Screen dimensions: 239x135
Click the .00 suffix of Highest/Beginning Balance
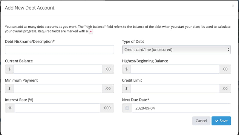coord(225,69)
